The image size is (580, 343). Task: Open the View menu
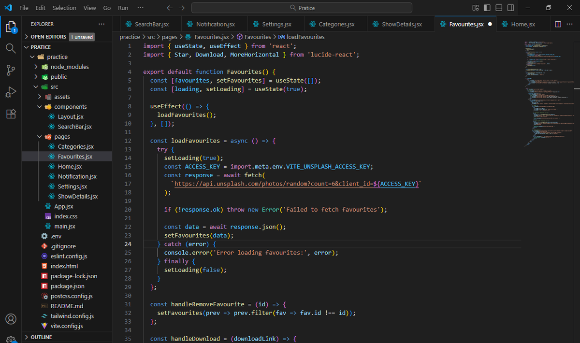click(89, 8)
